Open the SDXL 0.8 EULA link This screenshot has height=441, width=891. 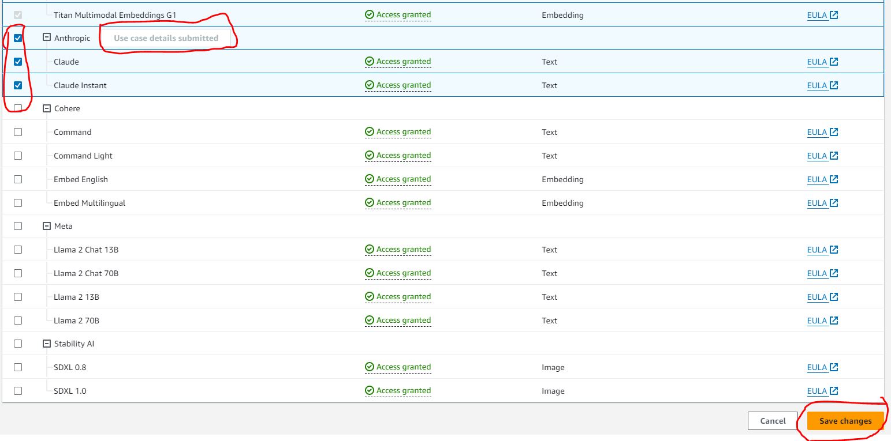click(822, 367)
